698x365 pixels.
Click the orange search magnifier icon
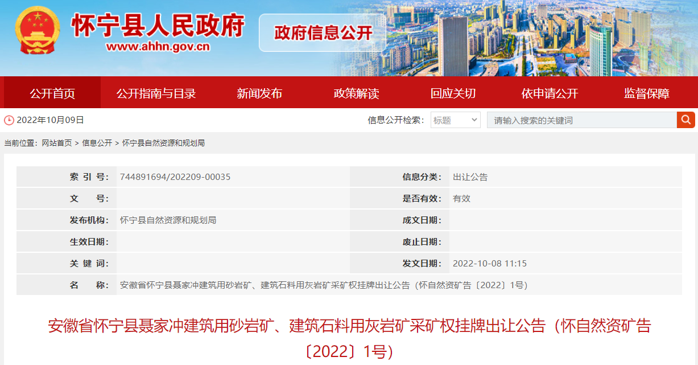coord(685,120)
